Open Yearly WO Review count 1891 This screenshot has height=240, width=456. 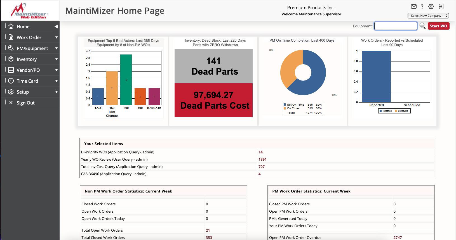pos(262,160)
